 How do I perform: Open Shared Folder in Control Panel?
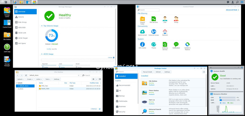142,20
